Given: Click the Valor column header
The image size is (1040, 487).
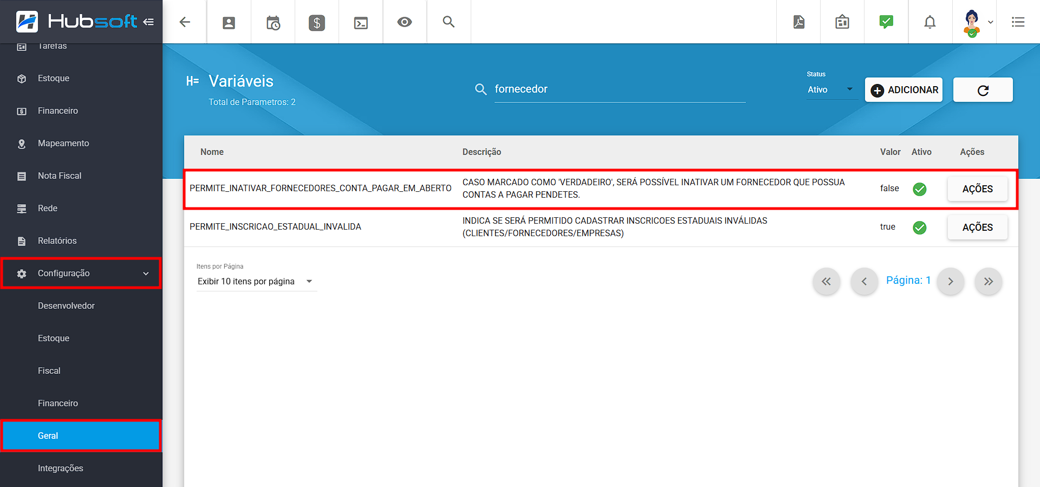Looking at the screenshot, I should point(890,152).
